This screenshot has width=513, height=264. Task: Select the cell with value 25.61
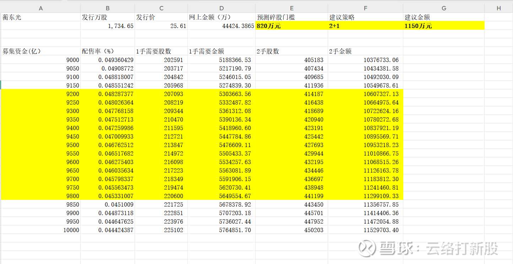tap(161, 26)
